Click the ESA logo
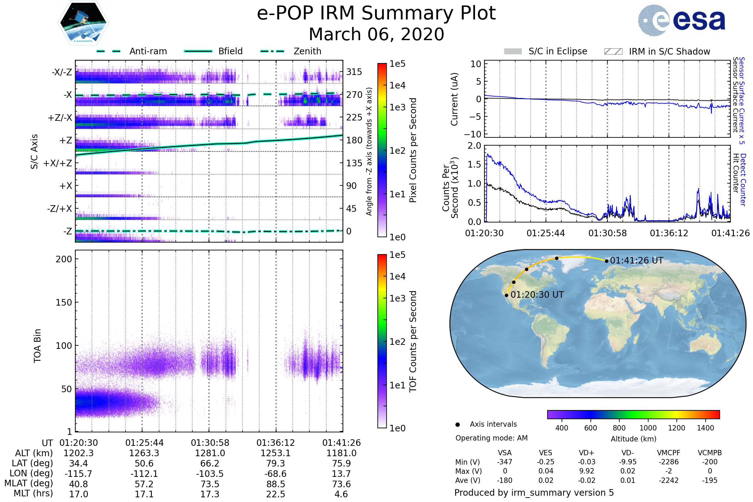Screen dimensions: 753x502 click(x=681, y=20)
